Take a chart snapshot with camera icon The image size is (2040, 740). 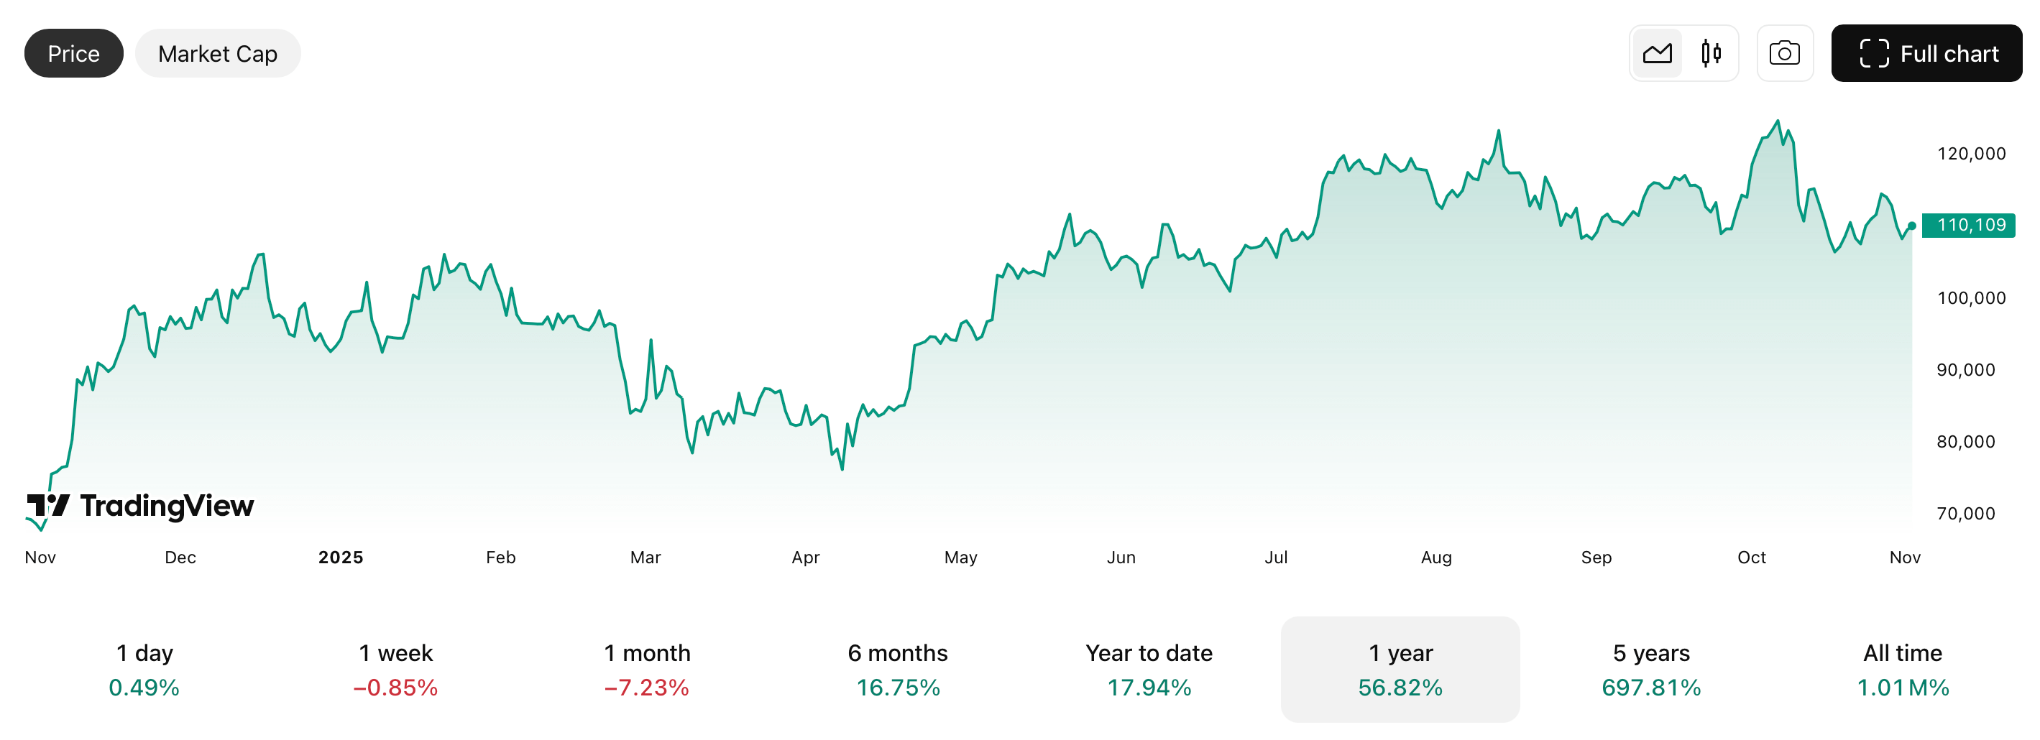1784,54
